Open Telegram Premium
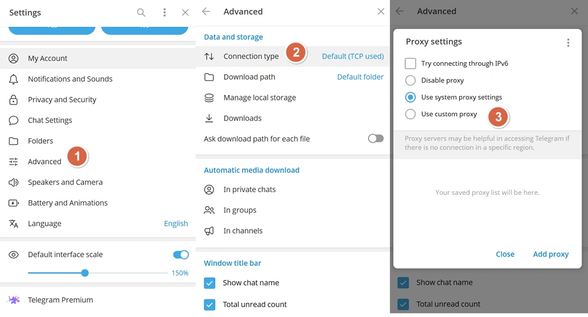588x317 pixels. click(98, 300)
